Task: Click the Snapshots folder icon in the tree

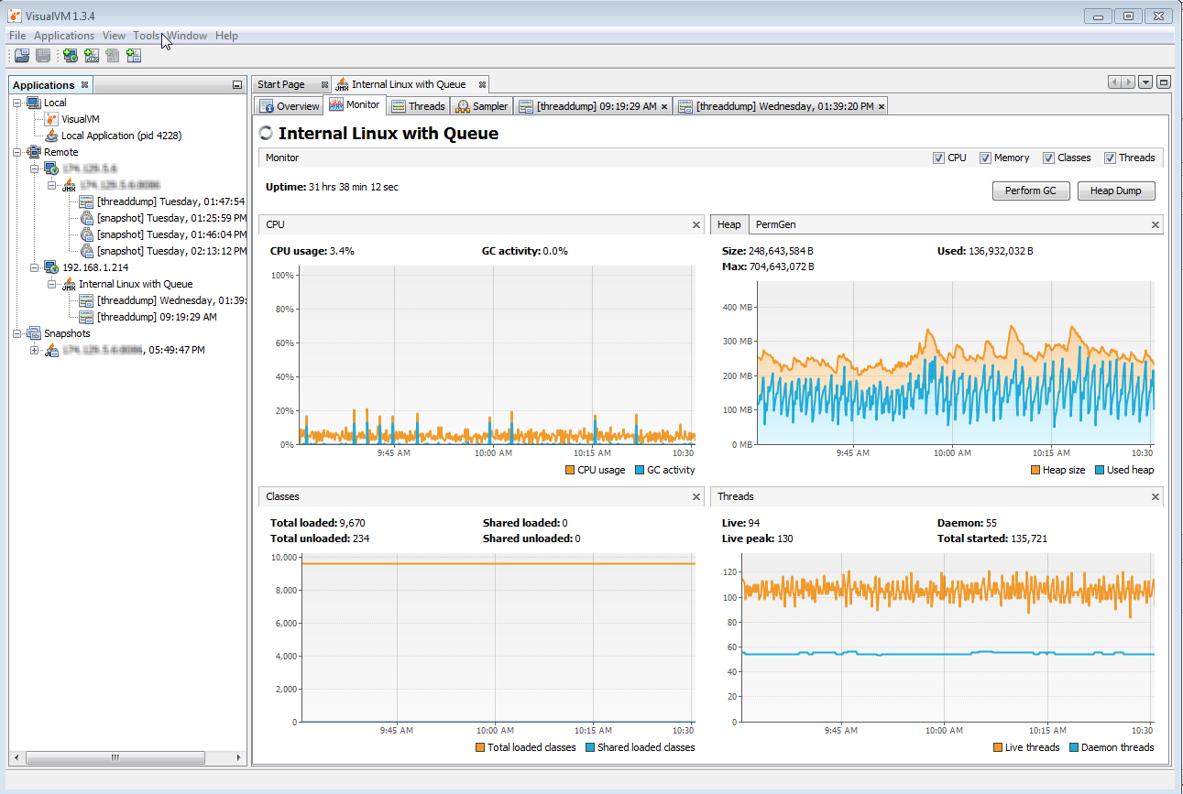Action: (34, 333)
